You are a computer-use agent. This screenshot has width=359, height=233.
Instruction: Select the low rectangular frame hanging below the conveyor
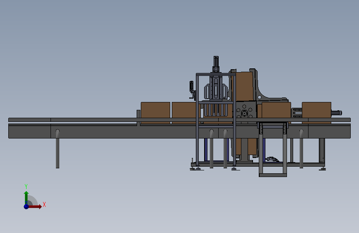[x=273, y=150]
